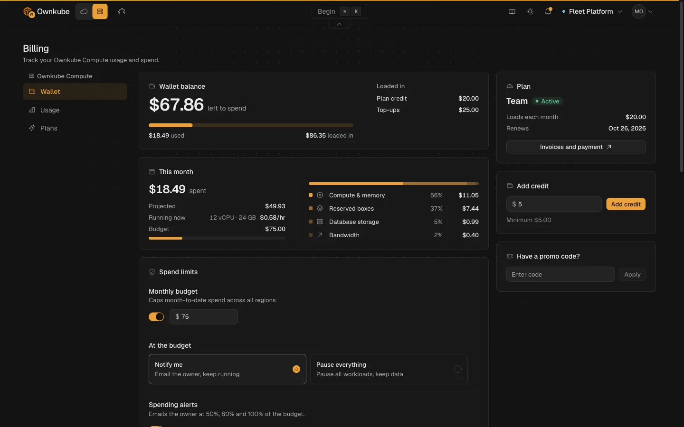Click the Wallet balance card icon
Image resolution: width=684 pixels, height=427 pixels.
click(152, 86)
